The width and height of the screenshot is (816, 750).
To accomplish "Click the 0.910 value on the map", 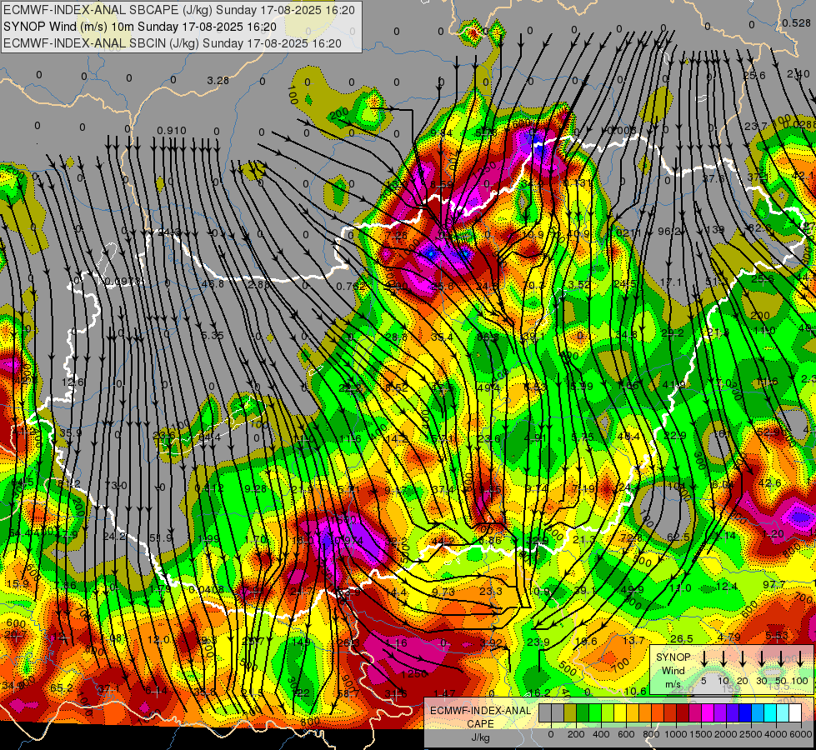I will tap(171, 130).
